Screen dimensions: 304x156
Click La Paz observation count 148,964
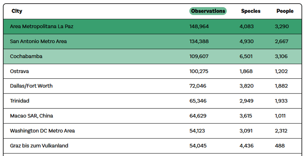click(x=199, y=27)
